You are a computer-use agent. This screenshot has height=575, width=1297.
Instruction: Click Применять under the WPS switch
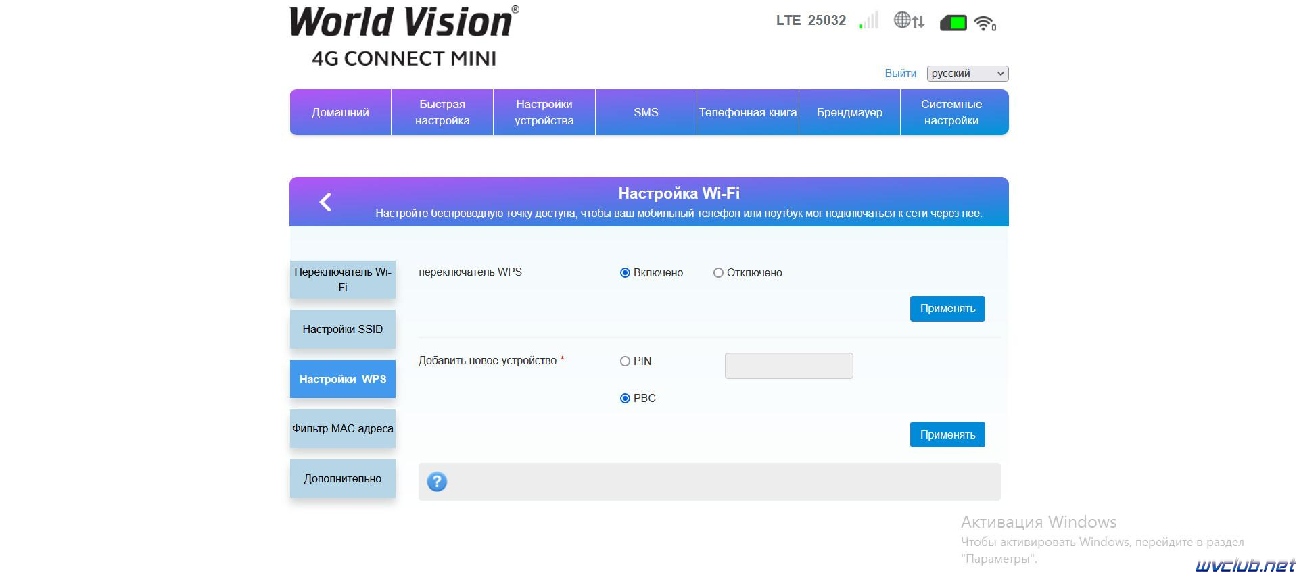[947, 309]
